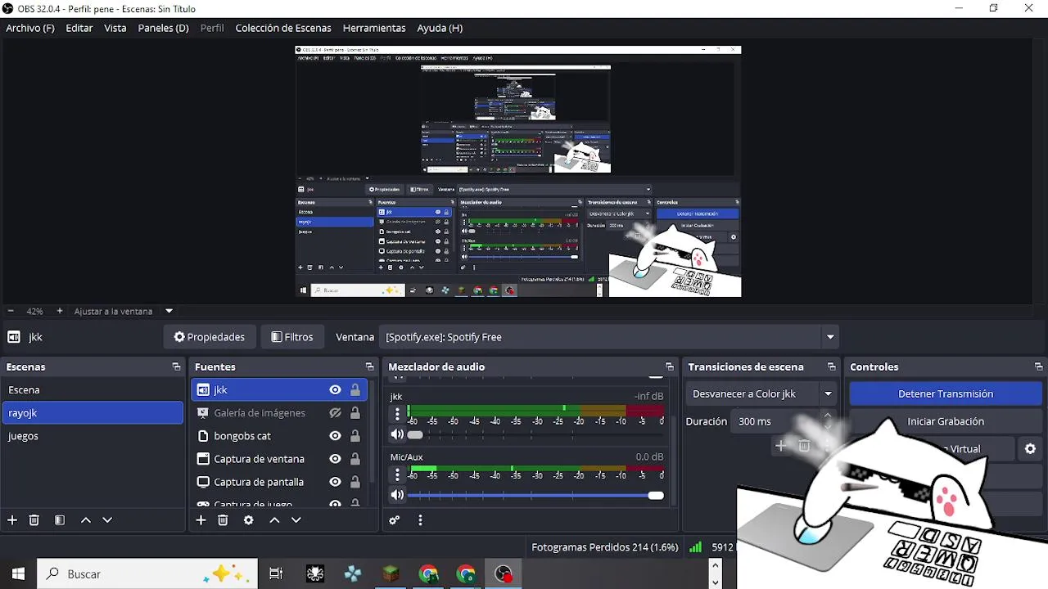This screenshot has width=1048, height=589.
Task: Hide the jkk source with its eye icon
Action: pyautogui.click(x=335, y=390)
